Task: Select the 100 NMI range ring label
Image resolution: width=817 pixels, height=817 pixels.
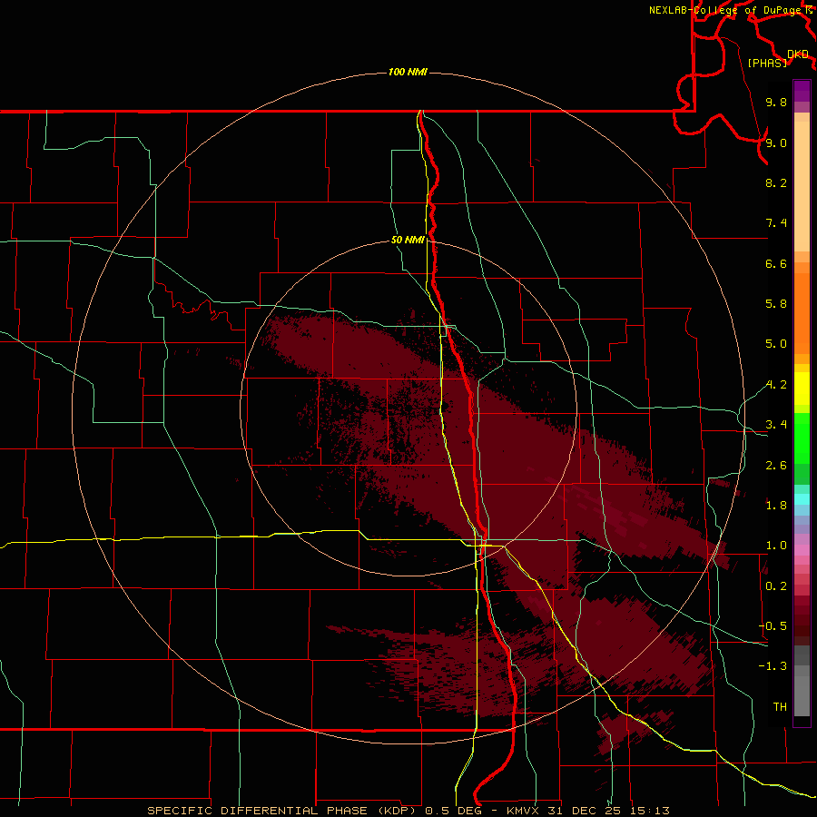Action: (x=408, y=72)
